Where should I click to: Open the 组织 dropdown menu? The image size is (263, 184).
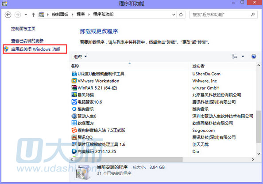coord(80,56)
